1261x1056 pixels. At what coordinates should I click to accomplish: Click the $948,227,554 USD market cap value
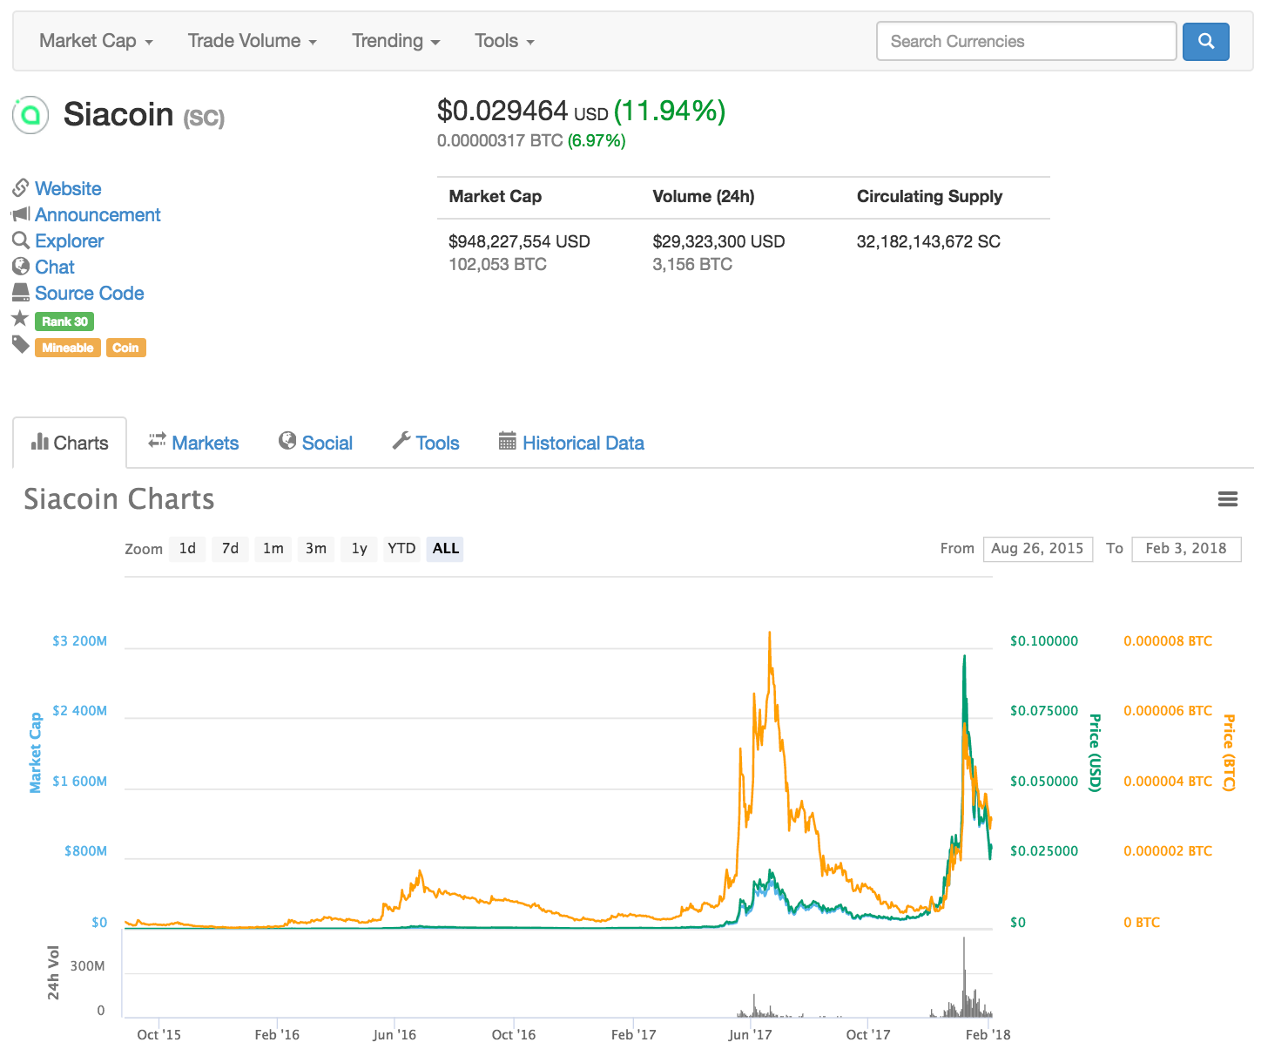click(x=519, y=241)
